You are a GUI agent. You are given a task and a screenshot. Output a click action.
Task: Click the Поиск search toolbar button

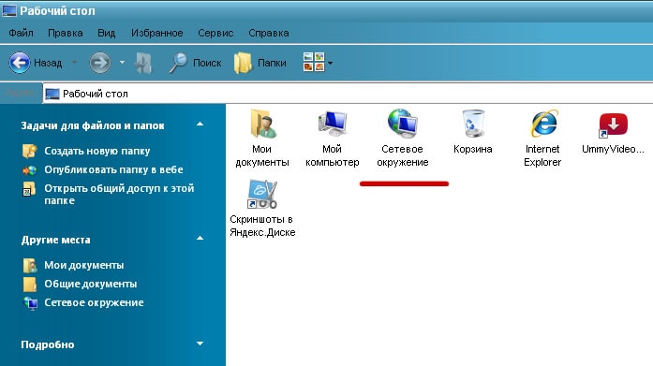[x=195, y=63]
